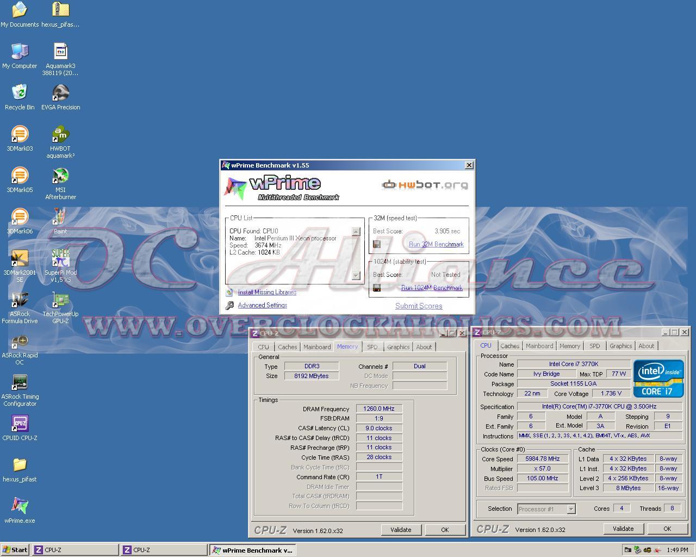
Task: Click Install Missing Libraries link
Action: (267, 292)
